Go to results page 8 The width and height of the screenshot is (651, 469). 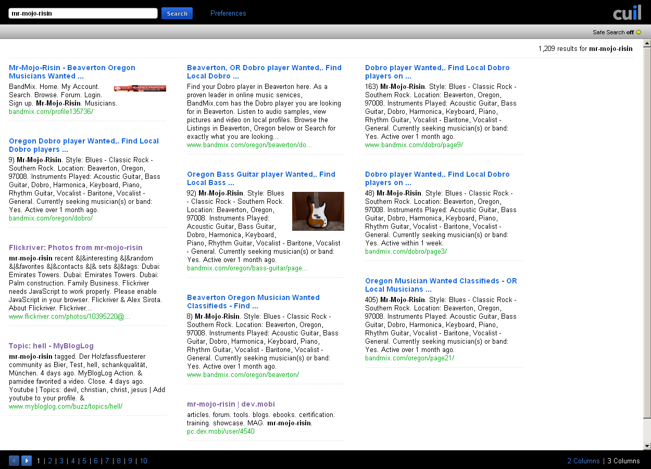(119, 461)
